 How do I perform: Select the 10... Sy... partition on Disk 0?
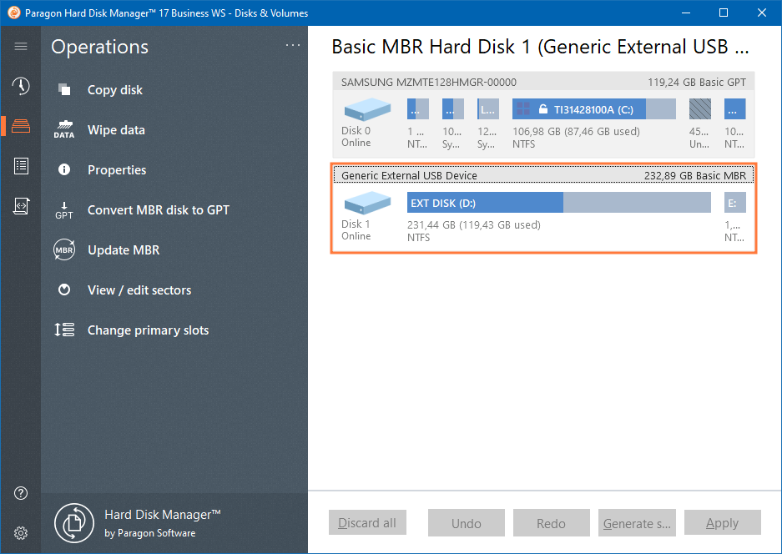tap(453, 108)
